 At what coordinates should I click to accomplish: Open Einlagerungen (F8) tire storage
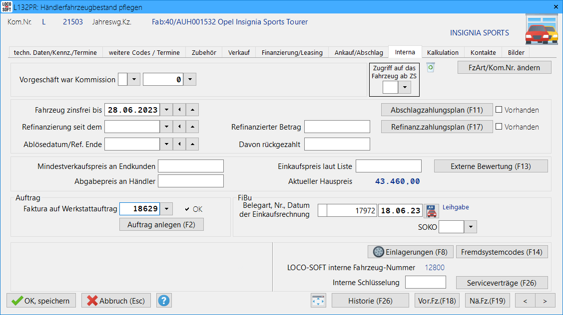[x=410, y=252]
